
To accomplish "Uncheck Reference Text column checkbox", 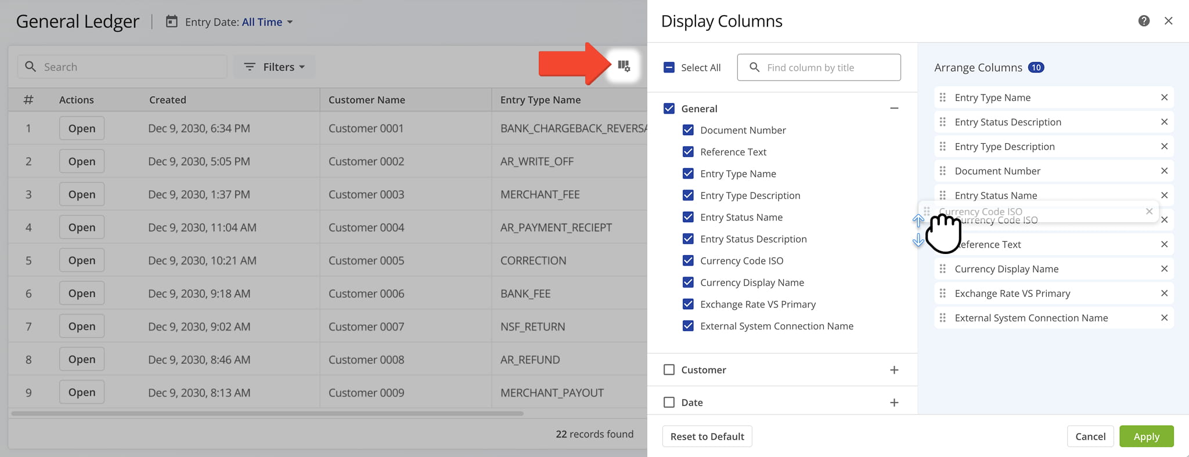I will point(688,151).
